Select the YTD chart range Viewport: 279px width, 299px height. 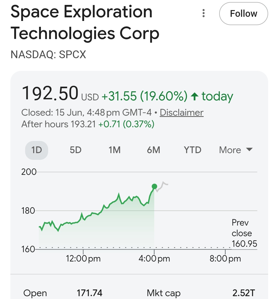coord(192,150)
